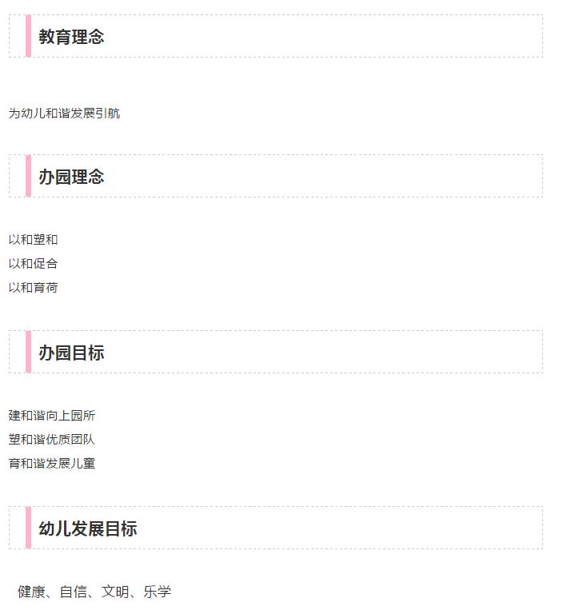Click the word 乐学 in the goals line
The height and width of the screenshot is (610, 579).
coord(158,592)
